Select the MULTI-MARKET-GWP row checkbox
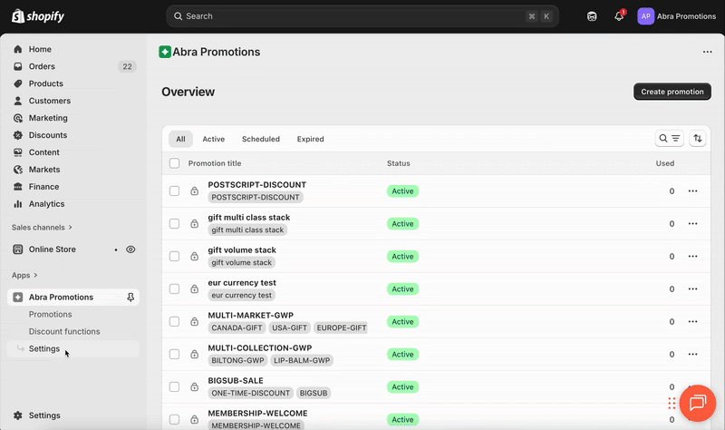 (175, 322)
